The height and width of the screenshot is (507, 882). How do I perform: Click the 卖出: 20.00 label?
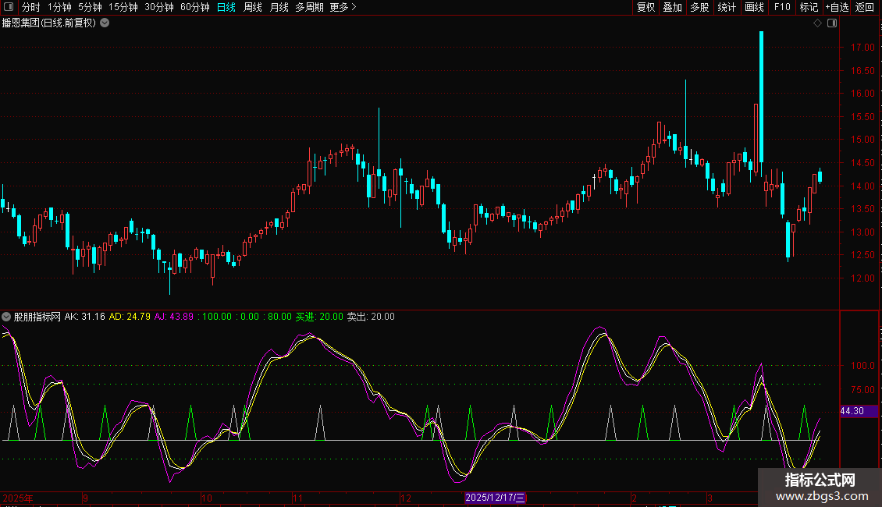pos(371,317)
